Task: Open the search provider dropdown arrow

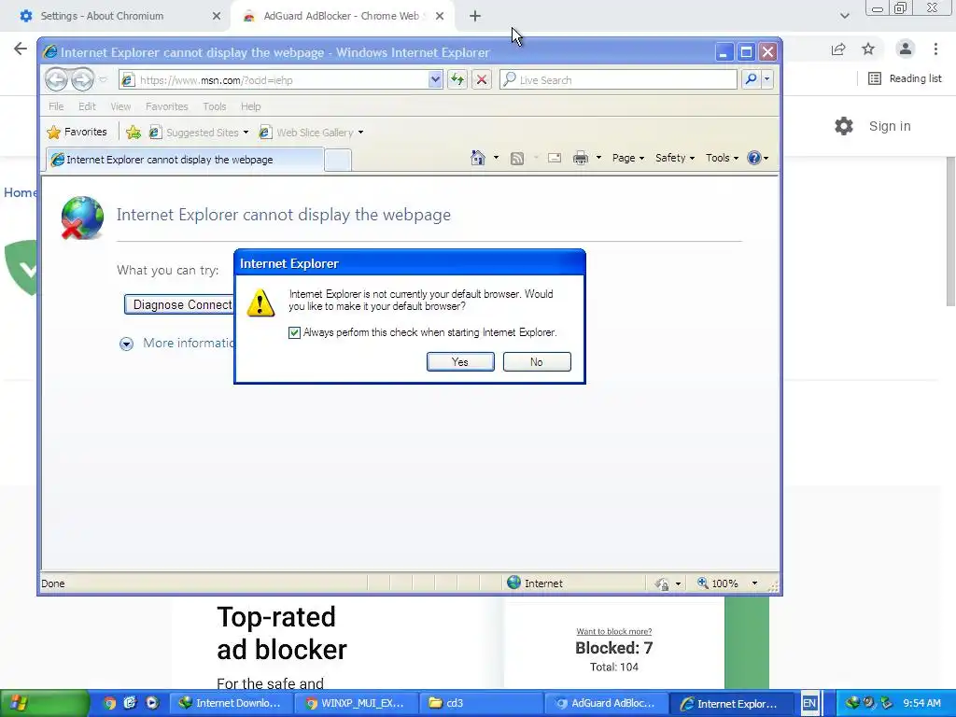Action: tap(767, 79)
